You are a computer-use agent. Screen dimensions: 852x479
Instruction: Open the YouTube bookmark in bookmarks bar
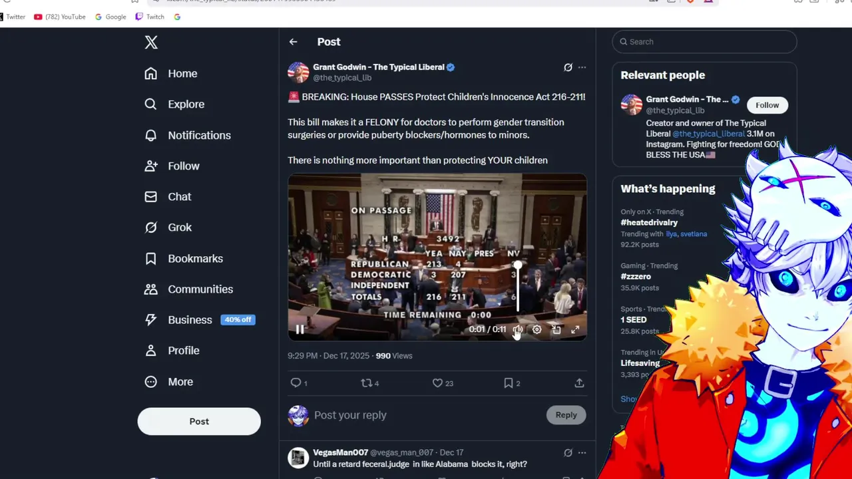tap(59, 17)
